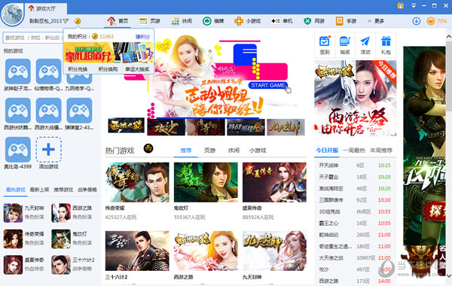The height and width of the screenshot is (286, 452).
Task: Launch the 武神赵子龙 game icon
Action: tap(18, 71)
